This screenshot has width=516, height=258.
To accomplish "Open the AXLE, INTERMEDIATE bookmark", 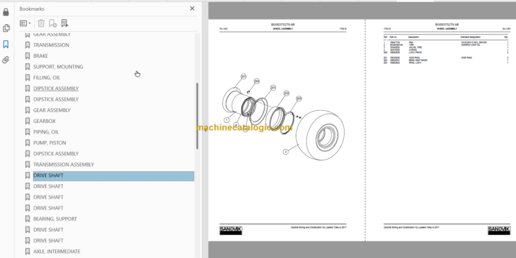I will (x=56, y=251).
